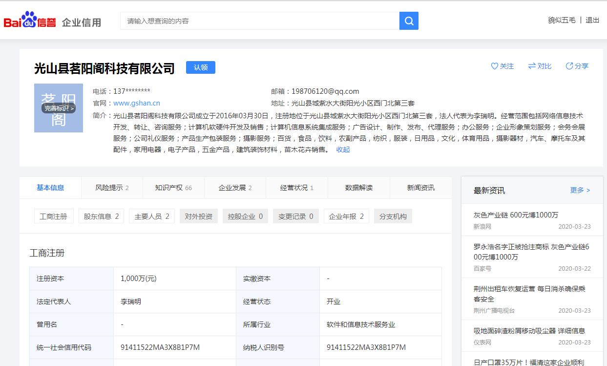Click the 最新资讯 panel heading
The height and width of the screenshot is (366, 607).
[x=489, y=191]
